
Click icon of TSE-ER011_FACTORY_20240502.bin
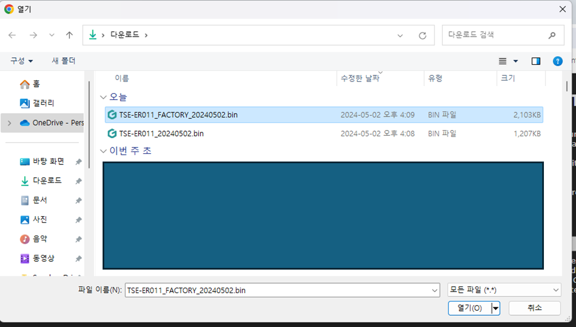click(112, 115)
